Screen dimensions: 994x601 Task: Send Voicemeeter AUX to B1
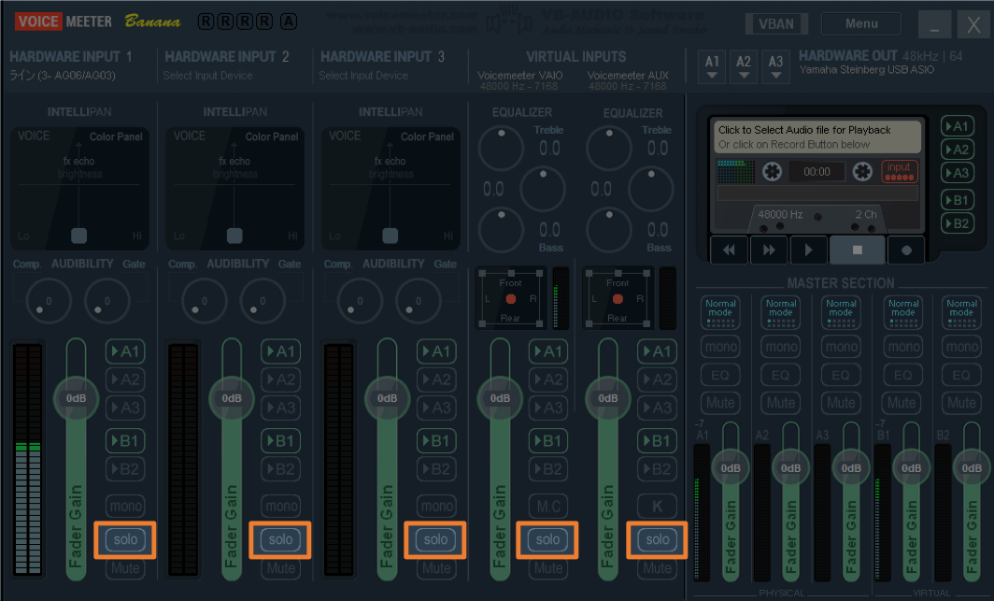click(658, 440)
